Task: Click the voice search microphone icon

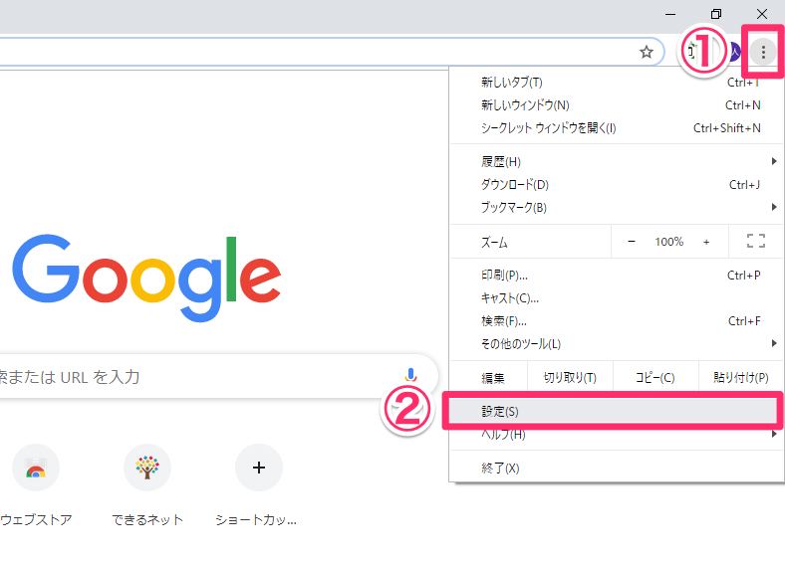Action: tap(410, 375)
